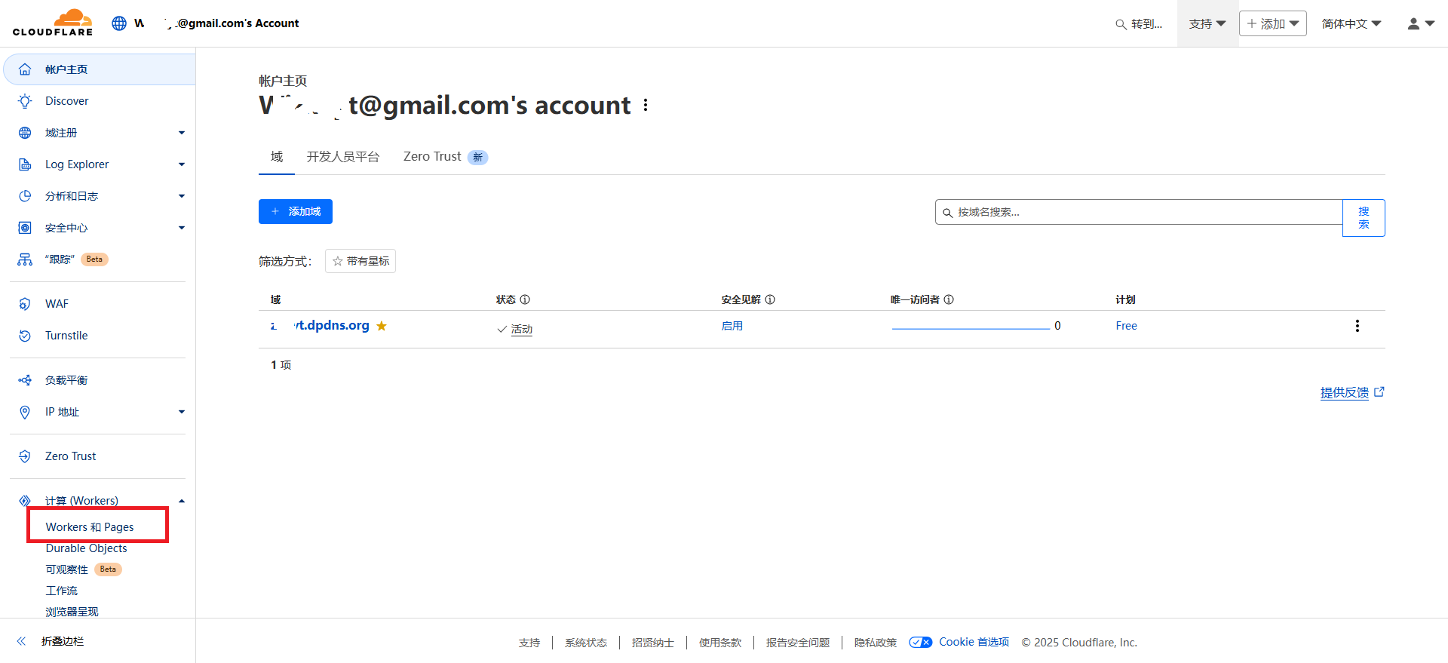Toggle the Cookie 首选项 privacy switch
Screen dimensions: 1448x663
[920, 642]
